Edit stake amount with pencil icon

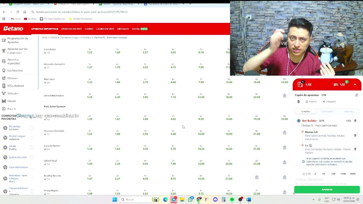[x=315, y=174]
